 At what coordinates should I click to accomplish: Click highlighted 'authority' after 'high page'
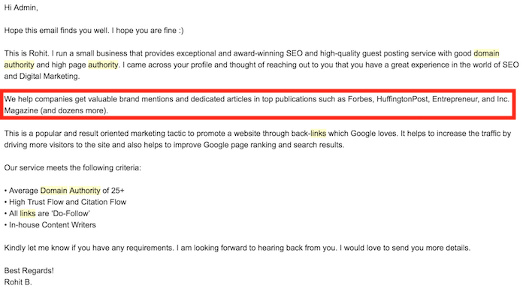103,65
